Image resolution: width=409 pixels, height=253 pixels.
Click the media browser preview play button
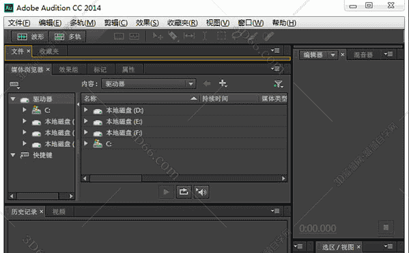[x=166, y=192]
